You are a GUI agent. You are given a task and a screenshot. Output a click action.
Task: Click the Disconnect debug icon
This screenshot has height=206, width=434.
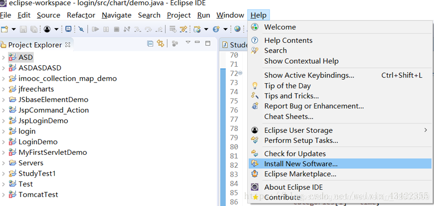pos(127,29)
